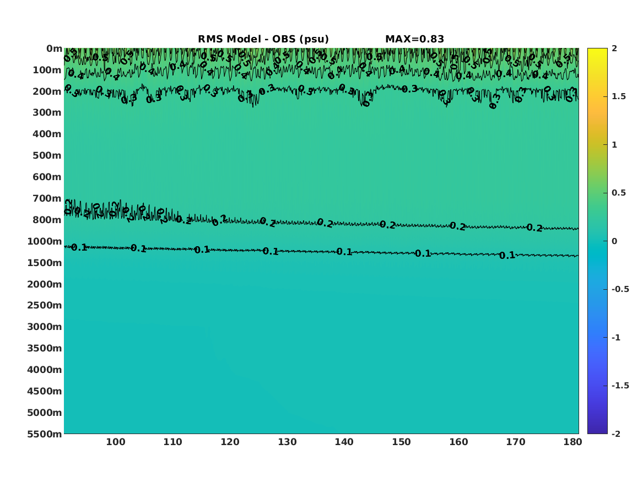This screenshot has width=643, height=482.
Task: Click the colorbar tick label "2"
Action: coord(614,48)
